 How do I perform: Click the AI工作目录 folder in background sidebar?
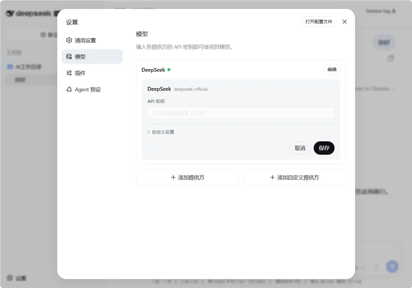24,67
